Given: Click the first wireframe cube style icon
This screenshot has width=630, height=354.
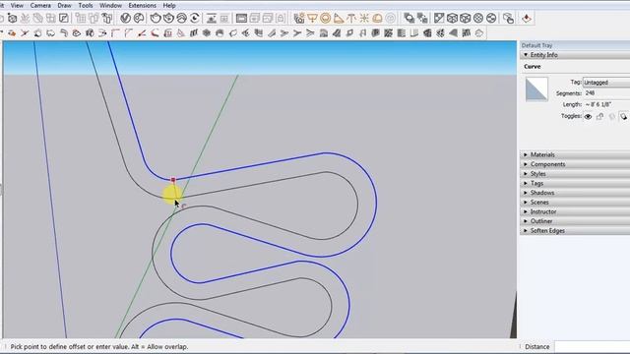Looking at the screenshot, I should [452, 18].
